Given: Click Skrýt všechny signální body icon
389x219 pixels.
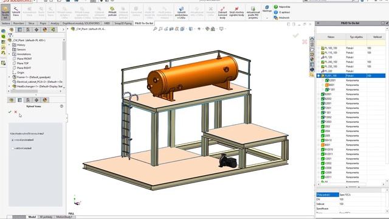Looking at the screenshot, I should pyautogui.click(x=236, y=12).
